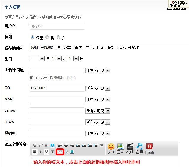Apply underline formatting in signature editor
Screen dimensions: 189x167
point(47,152)
